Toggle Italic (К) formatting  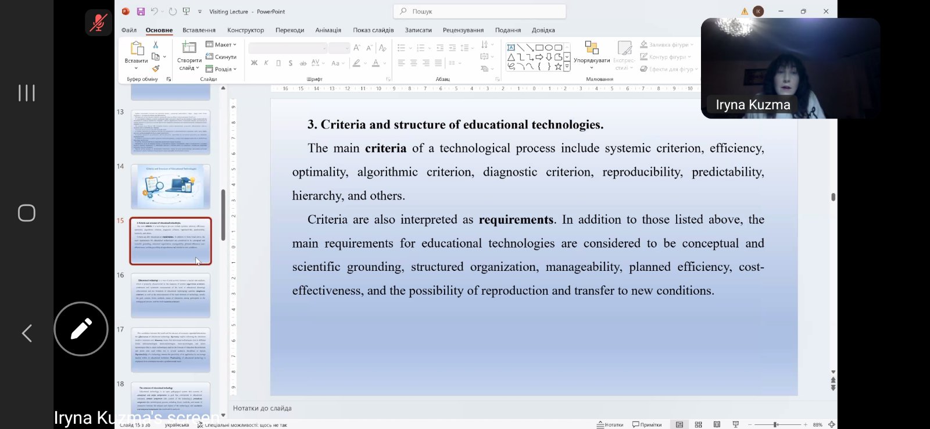point(266,63)
